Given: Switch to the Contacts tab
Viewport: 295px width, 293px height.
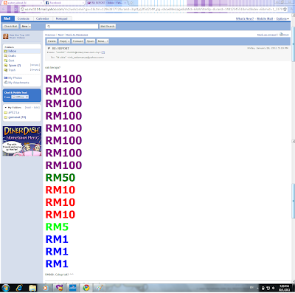Looking at the screenshot, I should tap(24, 18).
